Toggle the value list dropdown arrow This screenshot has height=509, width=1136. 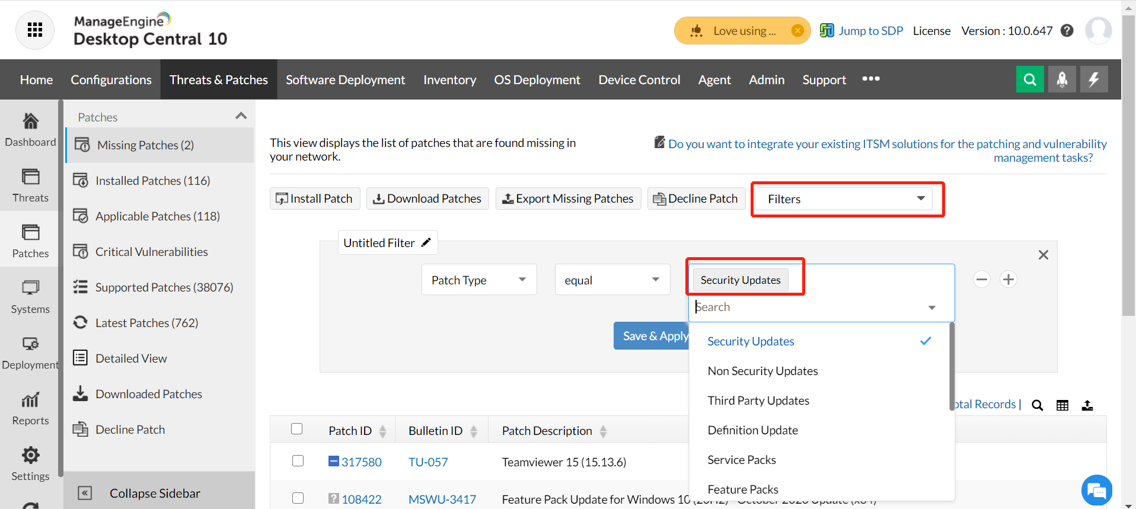932,308
